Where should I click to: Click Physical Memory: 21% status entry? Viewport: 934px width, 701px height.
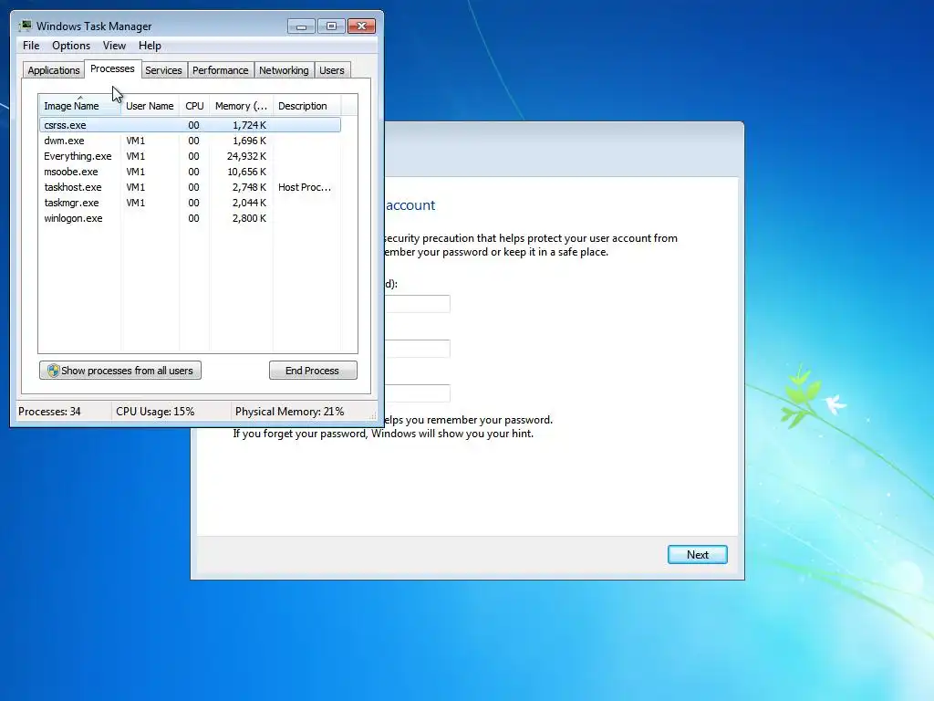coord(289,412)
